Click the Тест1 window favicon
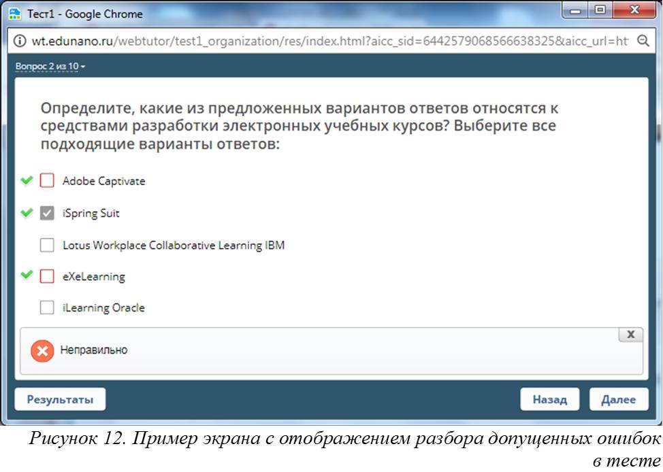 [x=14, y=14]
